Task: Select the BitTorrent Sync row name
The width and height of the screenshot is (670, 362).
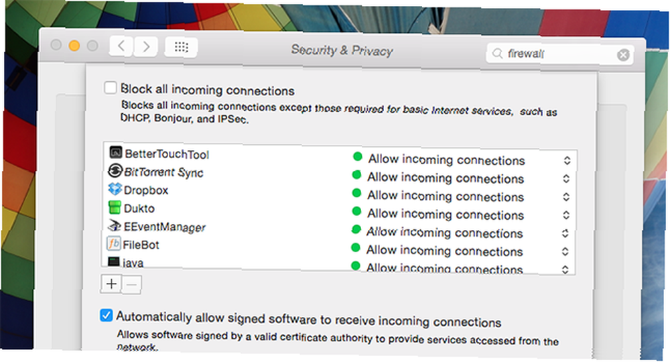Action: (x=163, y=172)
